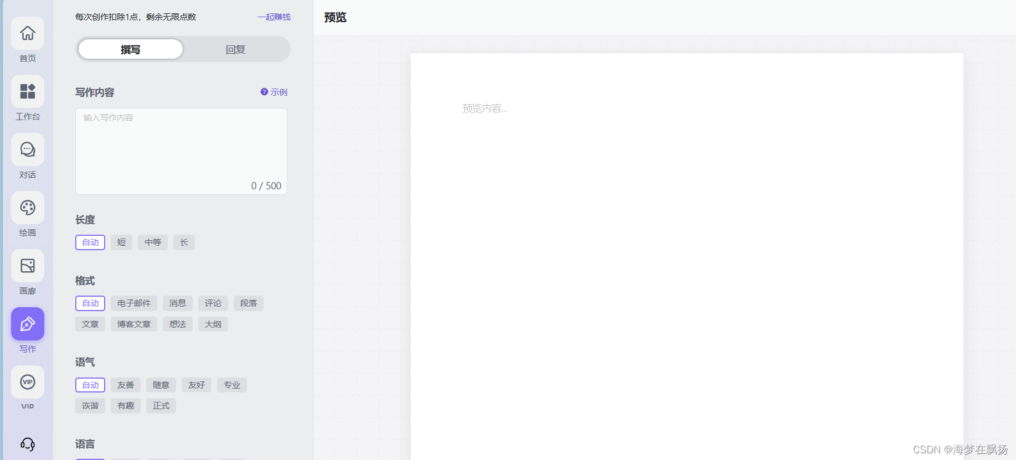1016x460 pixels.
Task: Click the customer service headset icon
Action: click(x=28, y=444)
